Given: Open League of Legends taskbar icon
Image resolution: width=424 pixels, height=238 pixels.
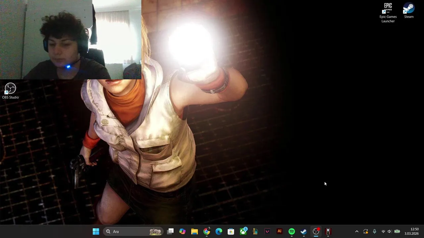Looking at the screenshot, I should point(255,231).
